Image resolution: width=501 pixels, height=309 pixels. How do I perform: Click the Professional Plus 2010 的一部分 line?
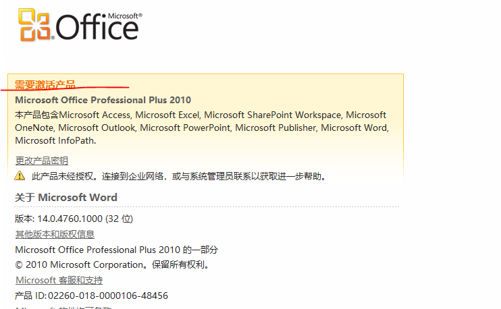(x=116, y=250)
